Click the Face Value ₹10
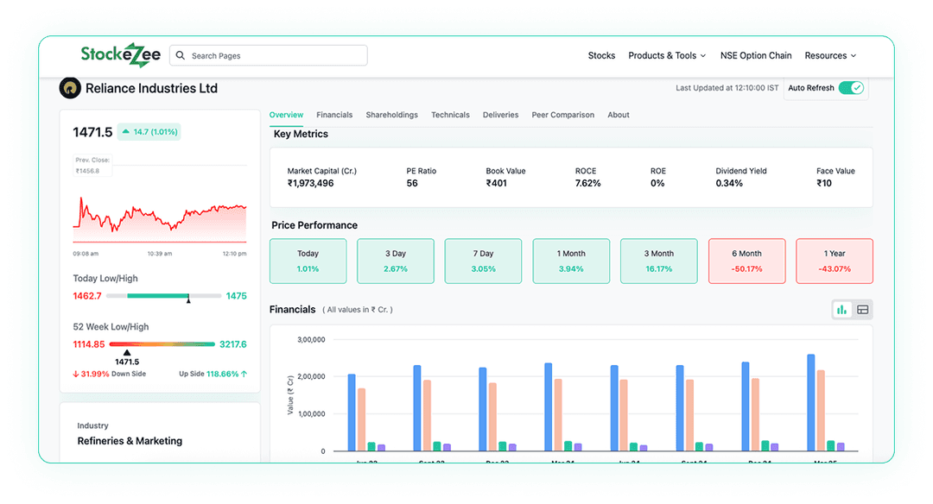 click(x=824, y=183)
